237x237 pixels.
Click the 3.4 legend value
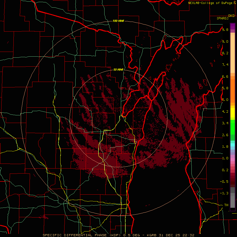tap(225, 123)
